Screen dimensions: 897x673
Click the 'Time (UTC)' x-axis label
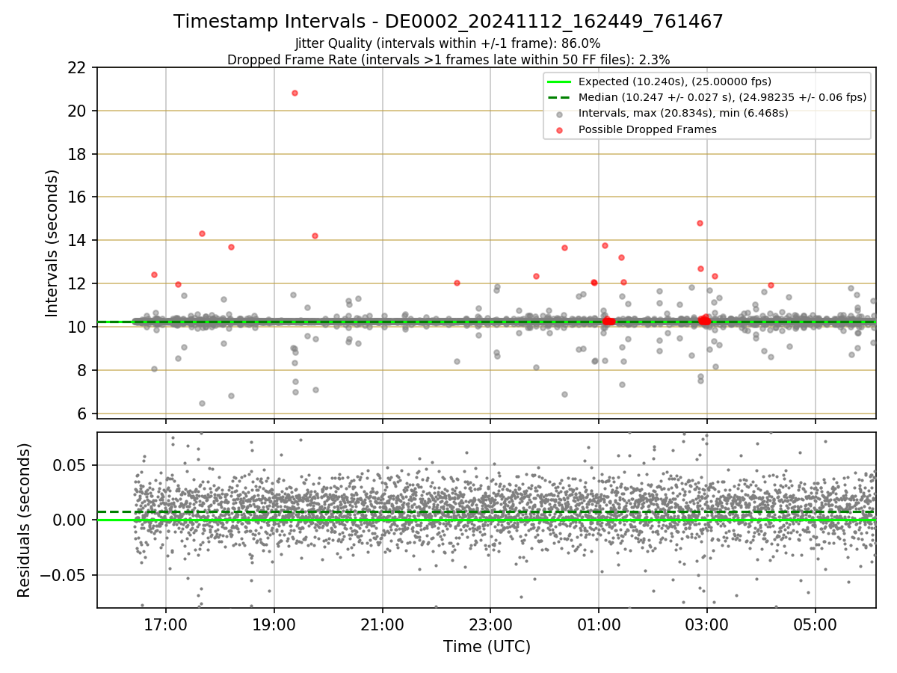click(x=487, y=647)
